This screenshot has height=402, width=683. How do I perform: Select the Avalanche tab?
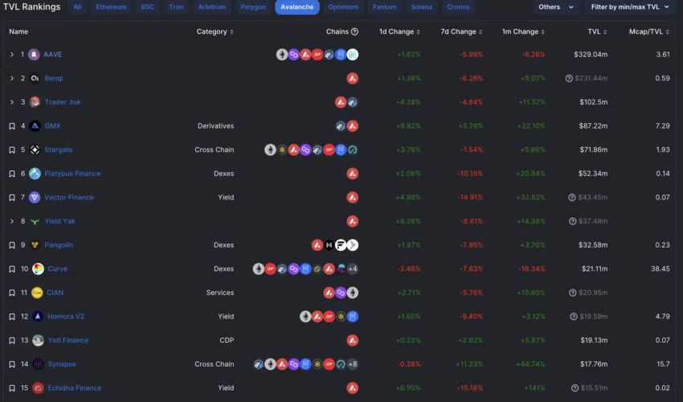click(x=297, y=7)
